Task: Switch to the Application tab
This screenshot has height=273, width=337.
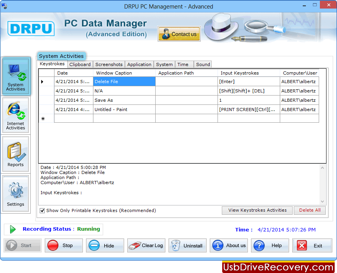Action: (139, 64)
